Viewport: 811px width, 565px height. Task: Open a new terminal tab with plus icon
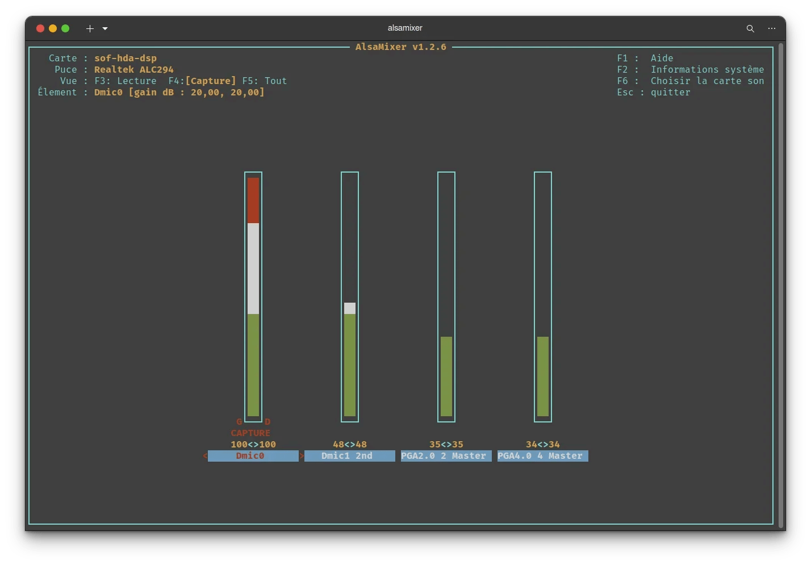(x=90, y=28)
